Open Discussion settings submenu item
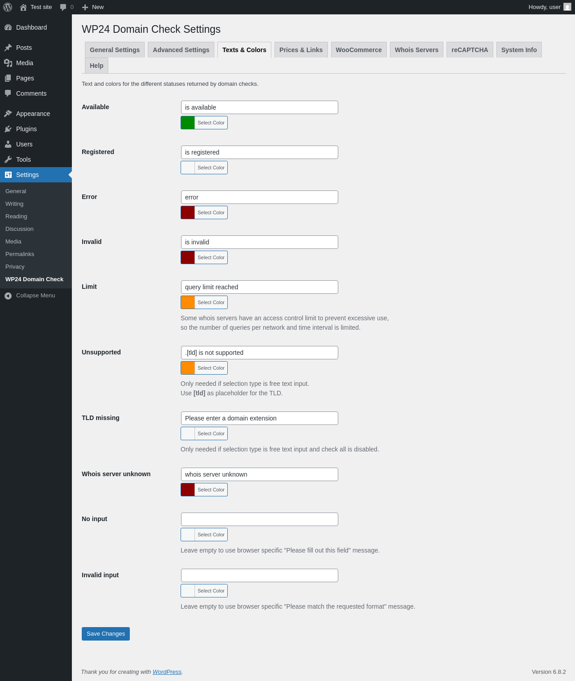Screen dimensions: 575x681 (36, 229)
